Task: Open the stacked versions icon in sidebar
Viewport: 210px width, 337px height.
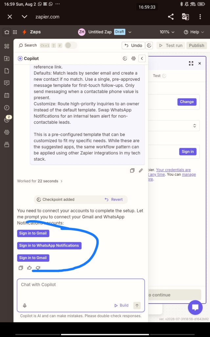Action: pyautogui.click(x=7, y=144)
